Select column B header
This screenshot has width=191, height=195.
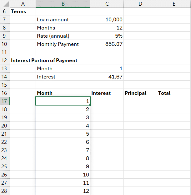coord(63,4)
